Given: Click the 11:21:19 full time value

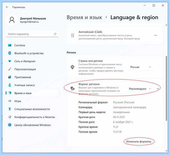Looking at the screenshot, I should [117, 132].
